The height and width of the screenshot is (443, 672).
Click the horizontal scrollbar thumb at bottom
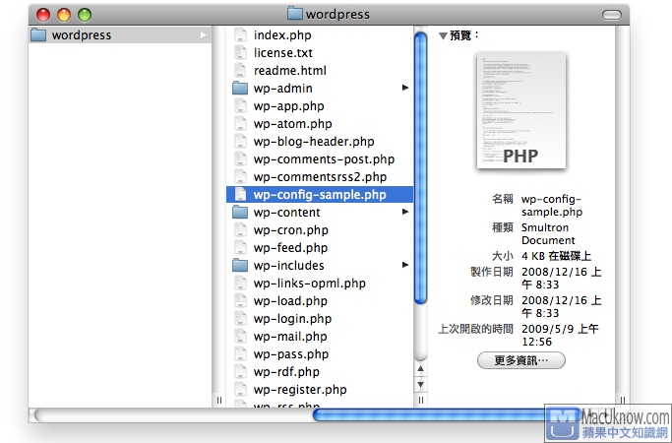click(433, 414)
